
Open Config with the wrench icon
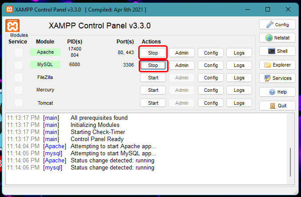point(277,24)
